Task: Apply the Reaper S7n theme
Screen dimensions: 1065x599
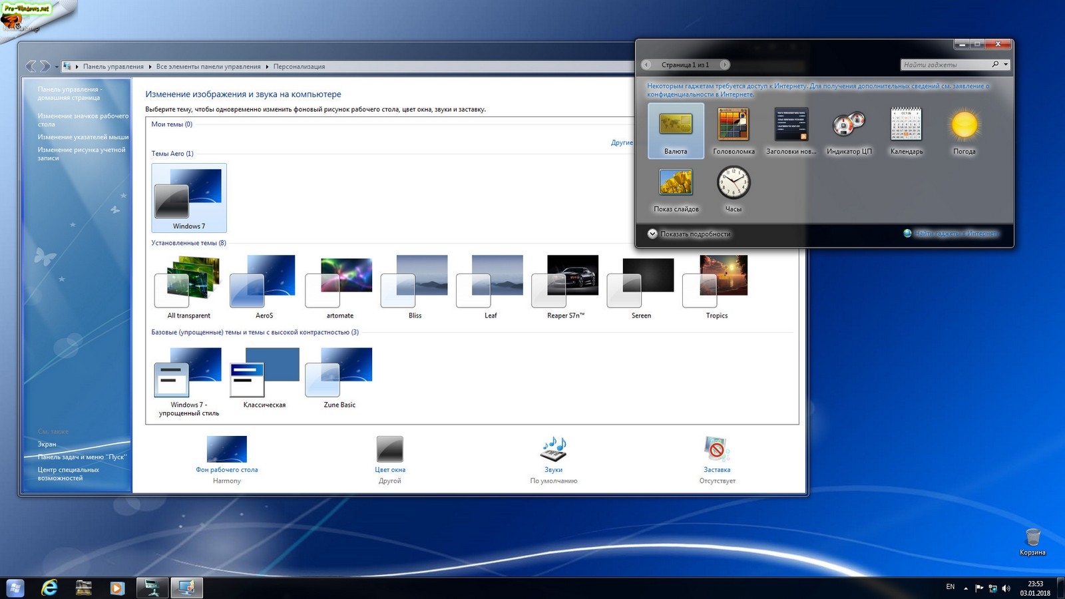Action: pyautogui.click(x=566, y=286)
